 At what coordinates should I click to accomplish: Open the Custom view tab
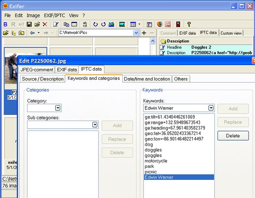tap(231, 33)
